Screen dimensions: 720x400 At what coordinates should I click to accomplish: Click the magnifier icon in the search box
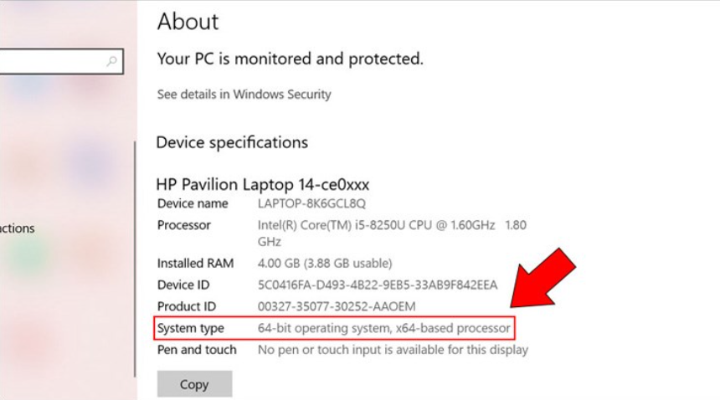click(112, 61)
